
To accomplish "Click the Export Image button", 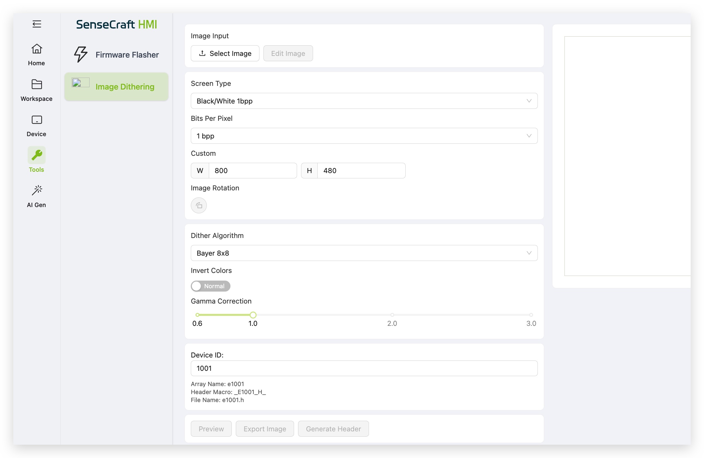I will tap(265, 429).
